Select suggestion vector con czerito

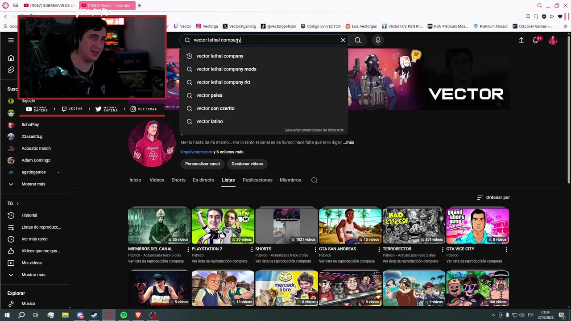coord(264,108)
